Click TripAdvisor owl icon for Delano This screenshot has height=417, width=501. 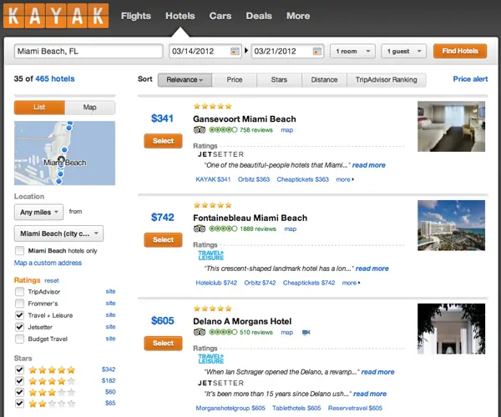click(200, 332)
